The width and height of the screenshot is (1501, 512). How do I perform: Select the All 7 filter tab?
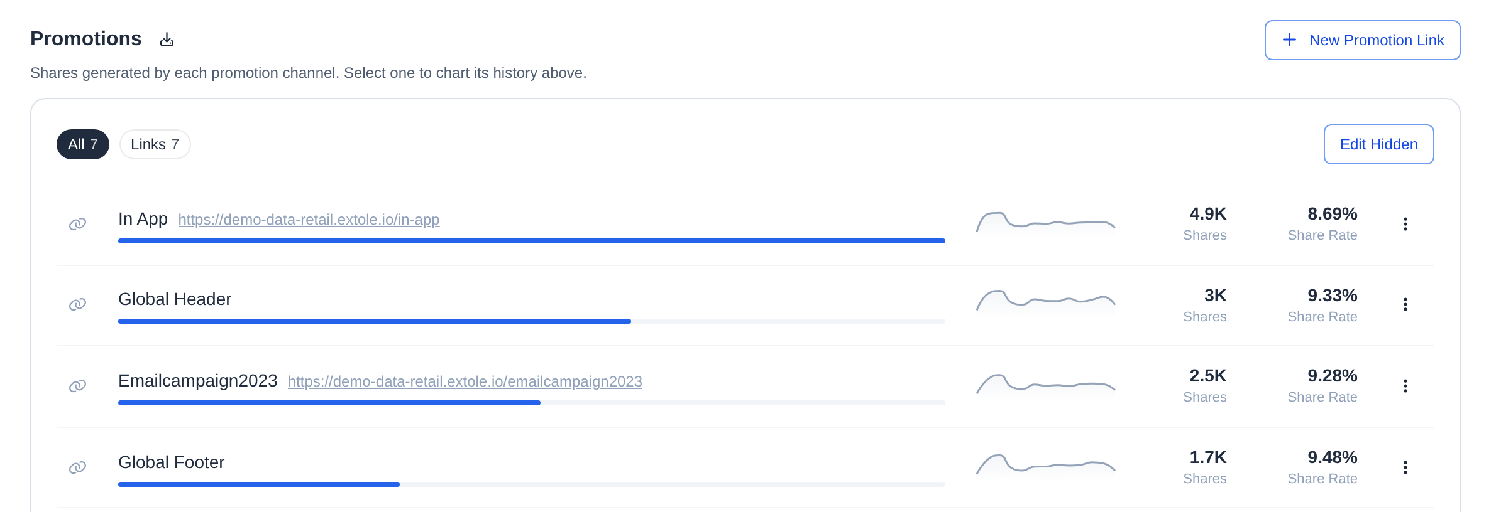click(83, 144)
